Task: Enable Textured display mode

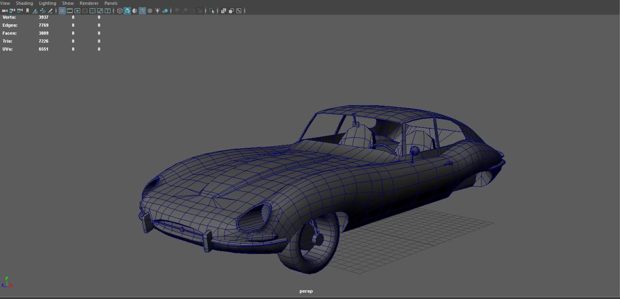Action: (x=150, y=11)
